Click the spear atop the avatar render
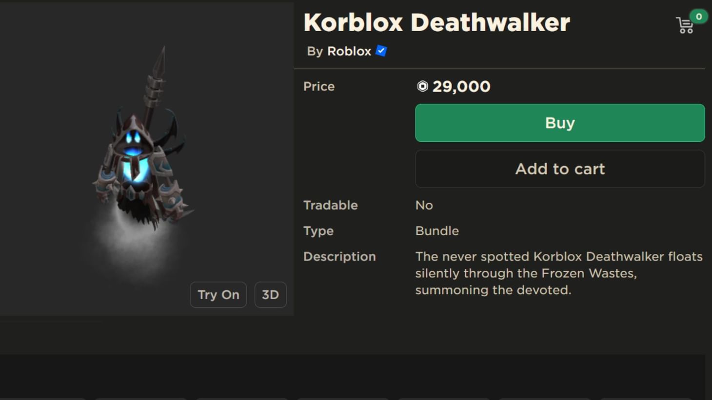The height and width of the screenshot is (400, 712). pos(161,58)
